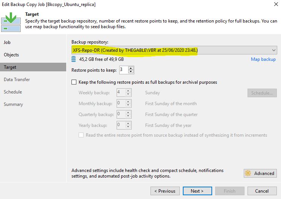This screenshot has height=199, width=281.
Task: Go back with the Previous button
Action: [165, 191]
